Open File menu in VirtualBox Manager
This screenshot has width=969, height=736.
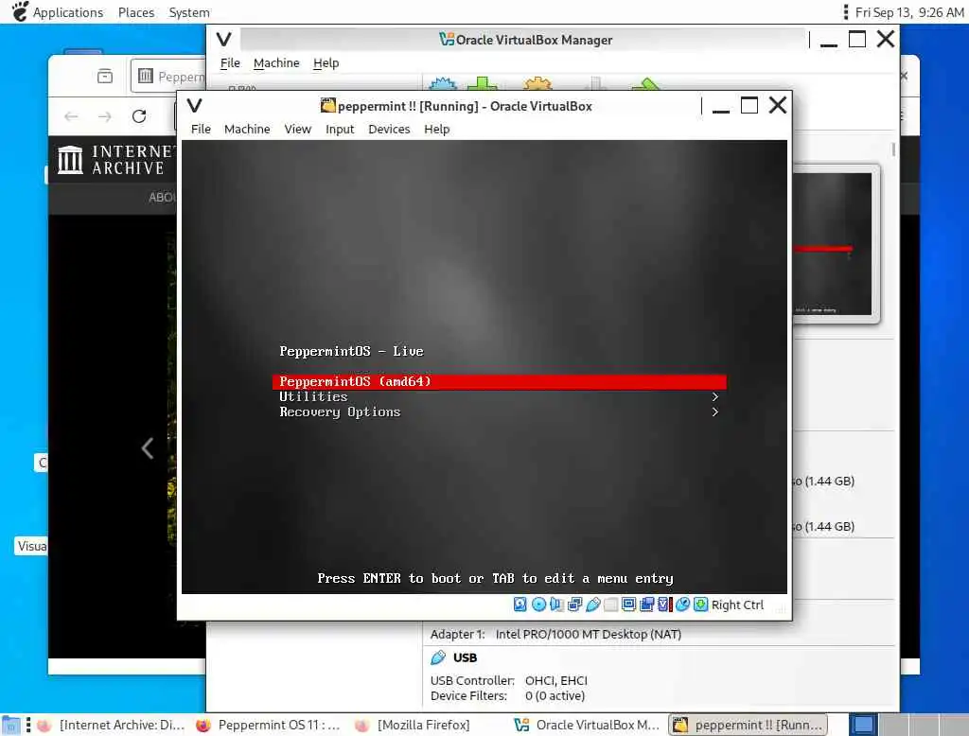(230, 63)
